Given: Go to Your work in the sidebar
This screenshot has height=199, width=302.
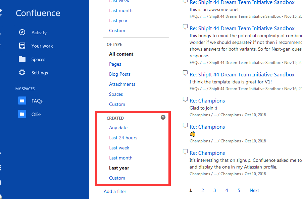Looking at the screenshot, I should pyautogui.click(x=42, y=46).
